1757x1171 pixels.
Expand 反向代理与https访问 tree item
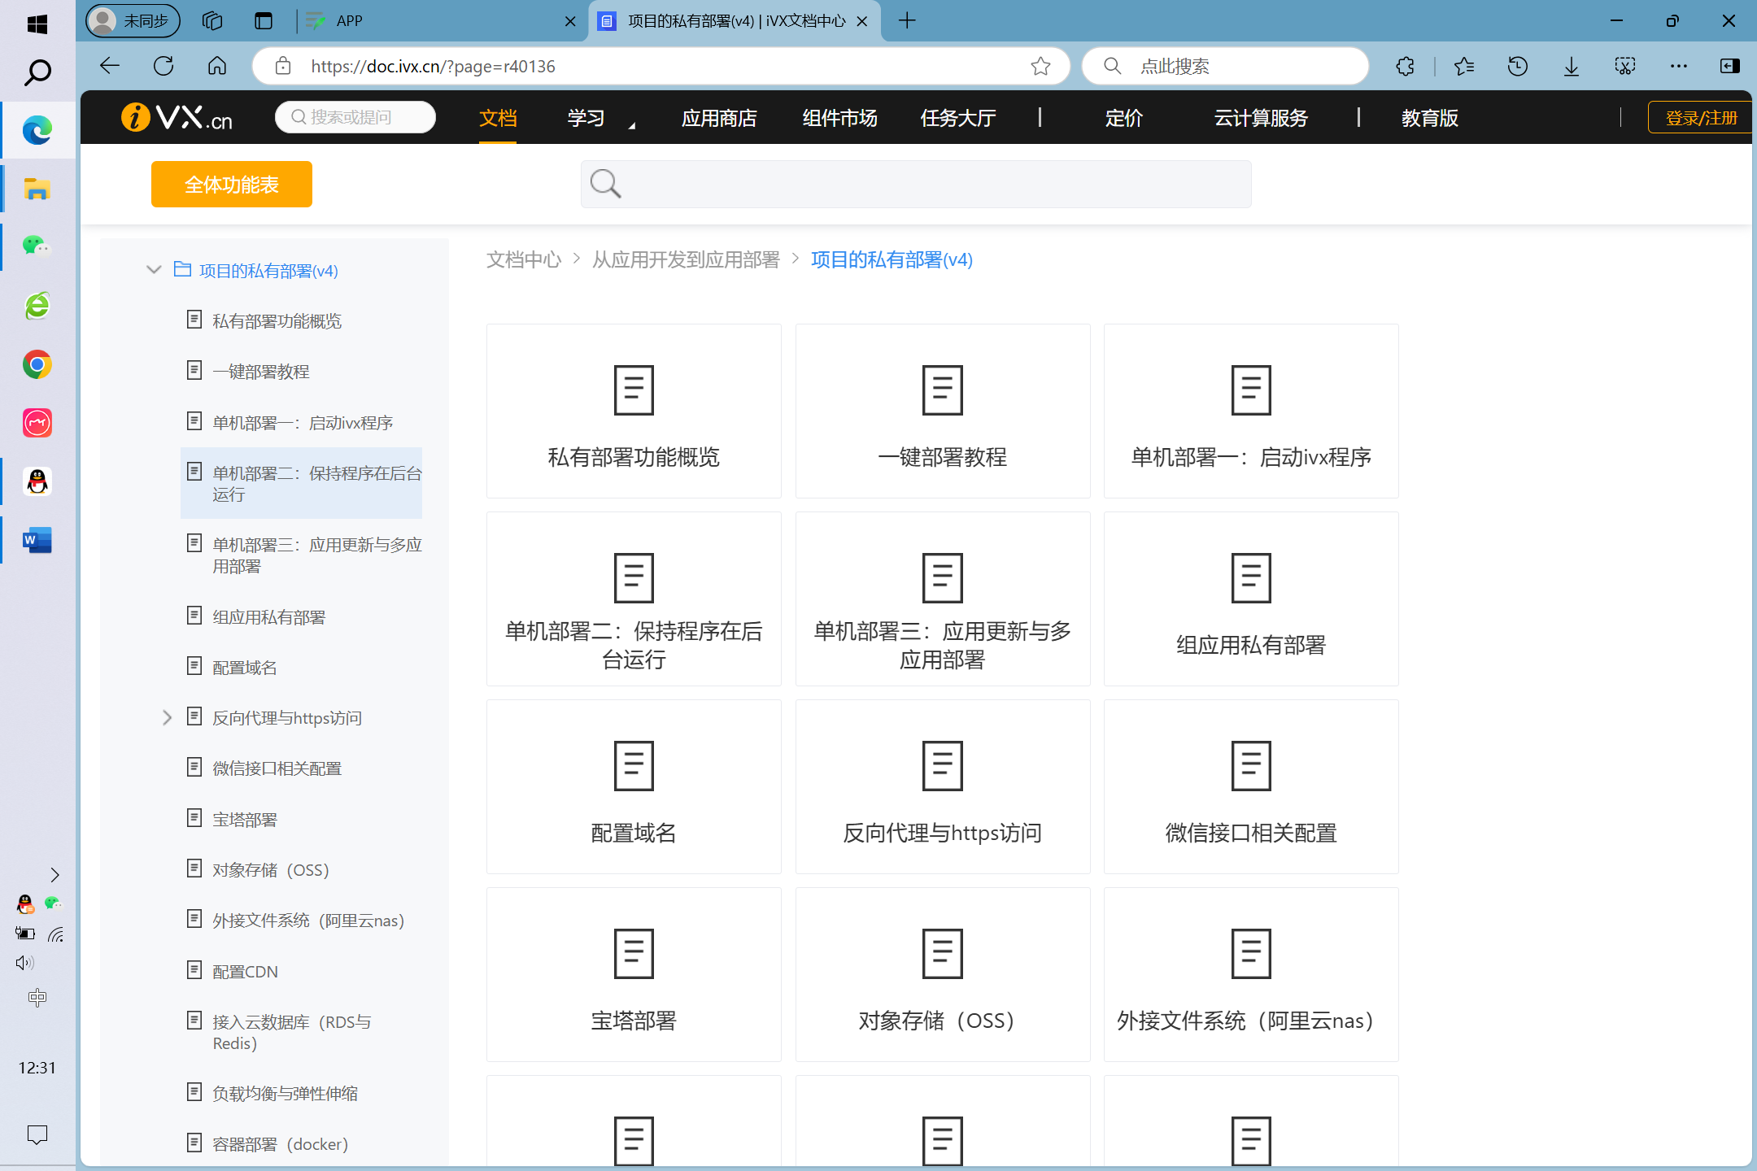(x=167, y=717)
